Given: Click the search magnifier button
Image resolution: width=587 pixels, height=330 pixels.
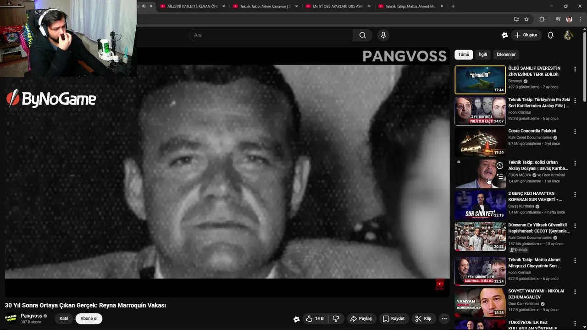Looking at the screenshot, I should [362, 35].
